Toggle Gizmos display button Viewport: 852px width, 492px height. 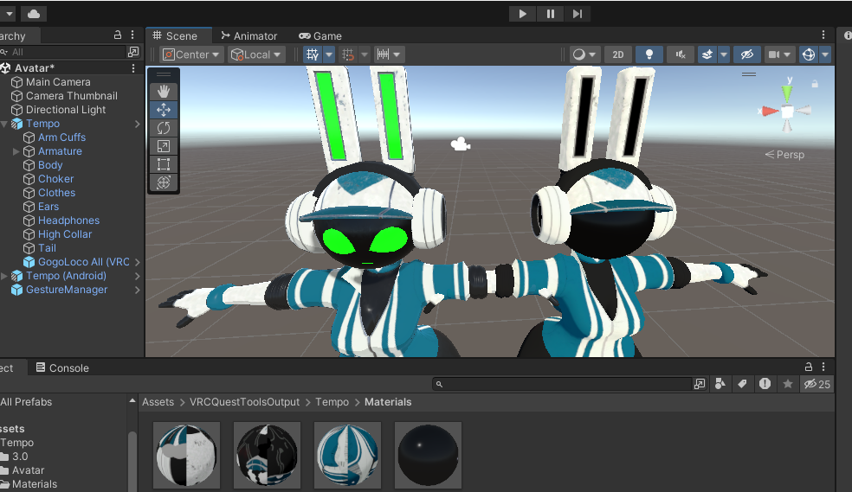coord(809,54)
